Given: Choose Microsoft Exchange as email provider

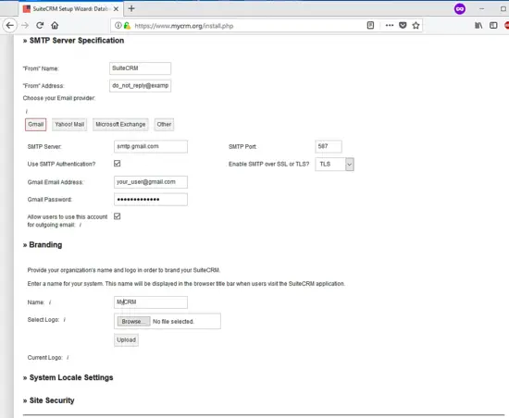Looking at the screenshot, I should click(x=120, y=125).
